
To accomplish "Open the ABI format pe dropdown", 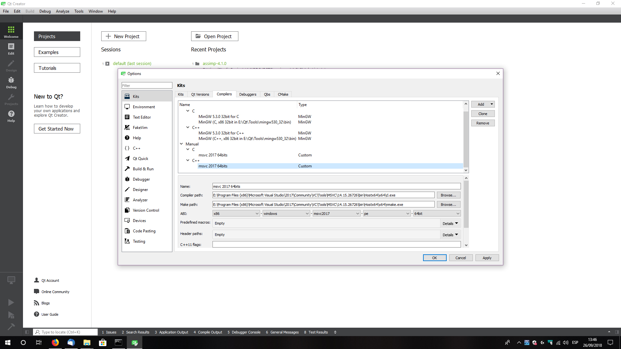I will point(387,213).
